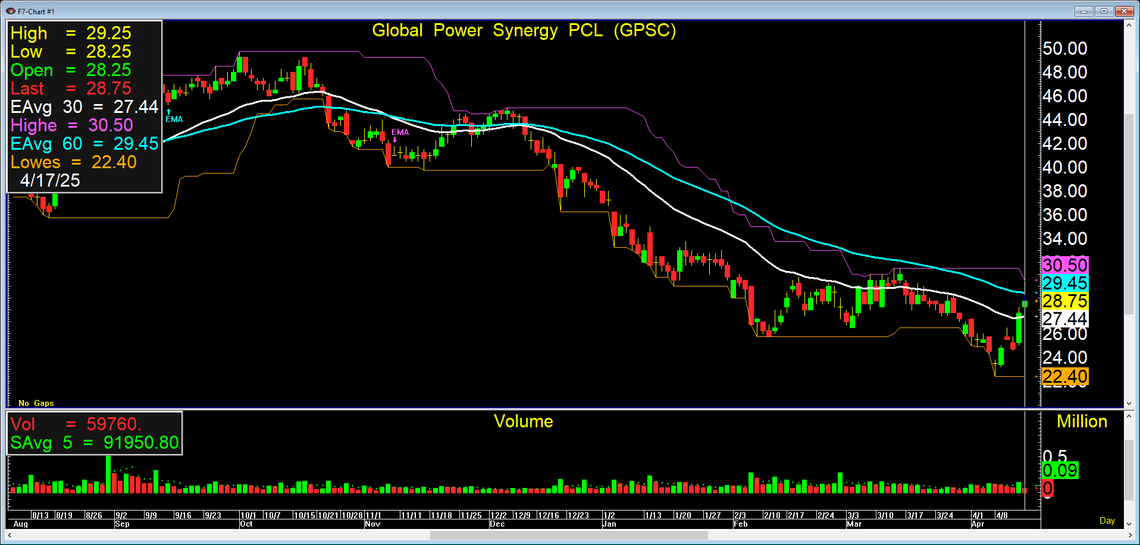Click price chart scroll down arrow
The width and height of the screenshot is (1140, 545).
click(x=1129, y=403)
